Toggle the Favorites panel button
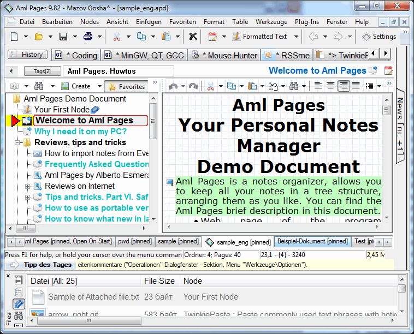The width and height of the screenshot is (414, 334). 126,87
